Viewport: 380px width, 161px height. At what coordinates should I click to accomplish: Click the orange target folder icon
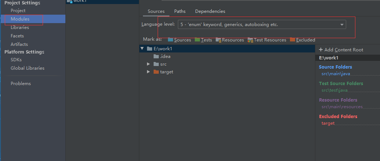pyautogui.click(x=156, y=72)
